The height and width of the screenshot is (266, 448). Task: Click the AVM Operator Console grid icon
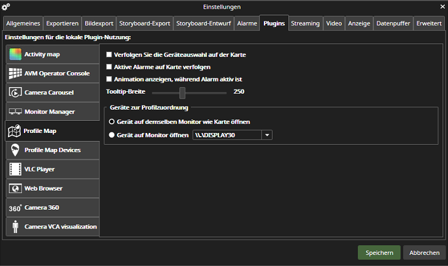[15, 74]
